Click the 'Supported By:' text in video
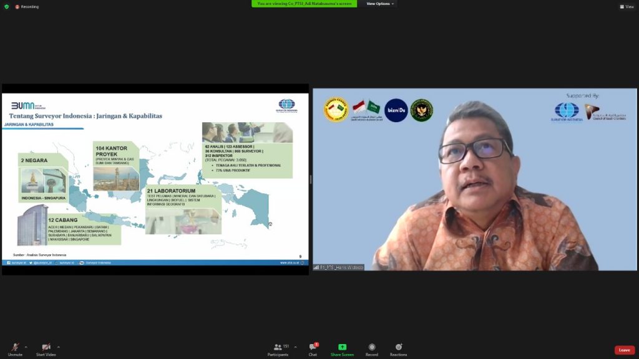639x359 pixels. [x=582, y=95]
